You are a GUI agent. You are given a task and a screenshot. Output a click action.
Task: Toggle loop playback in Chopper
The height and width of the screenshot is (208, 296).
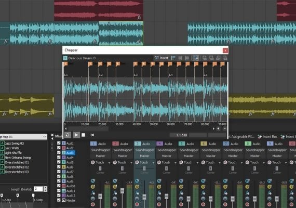click(68, 135)
